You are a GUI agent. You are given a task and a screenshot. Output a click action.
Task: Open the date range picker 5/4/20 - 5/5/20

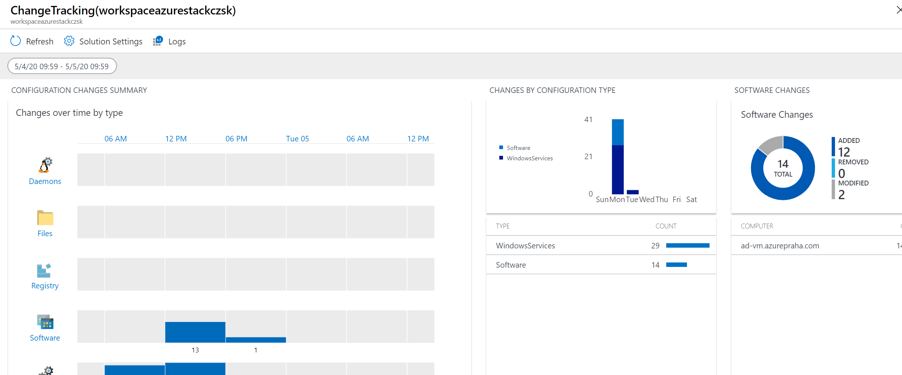(62, 66)
